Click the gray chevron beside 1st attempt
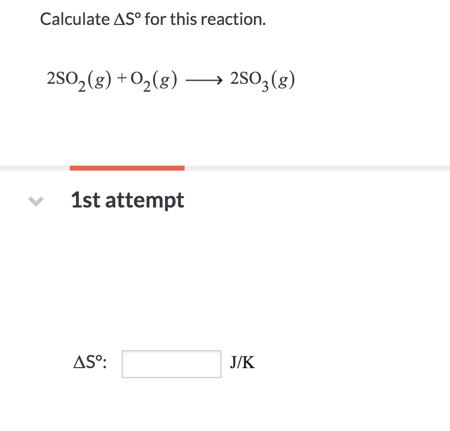Image resolution: width=450 pixels, height=431 pixels. 35,200
